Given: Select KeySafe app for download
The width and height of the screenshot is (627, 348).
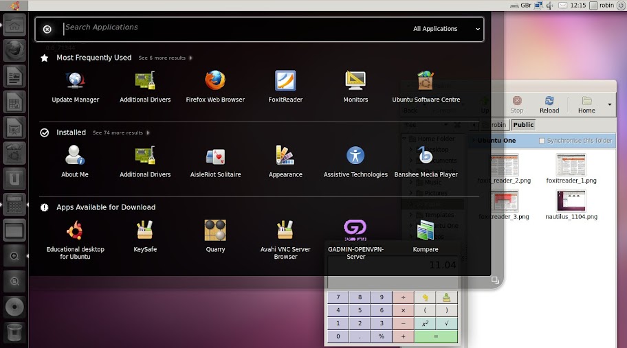Looking at the screenshot, I should pyautogui.click(x=145, y=236).
